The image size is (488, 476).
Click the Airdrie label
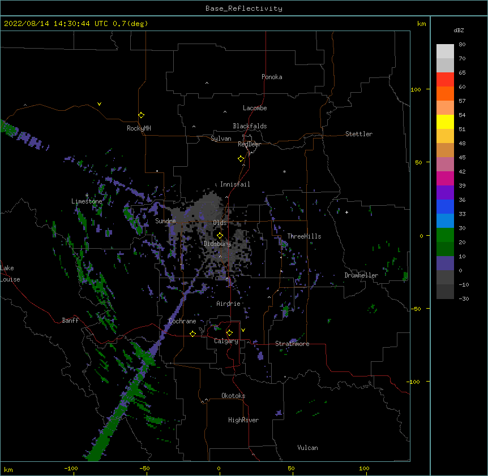tap(229, 304)
